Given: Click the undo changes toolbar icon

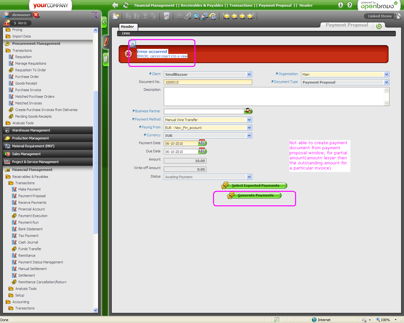Looking at the screenshot, I should (180, 16).
